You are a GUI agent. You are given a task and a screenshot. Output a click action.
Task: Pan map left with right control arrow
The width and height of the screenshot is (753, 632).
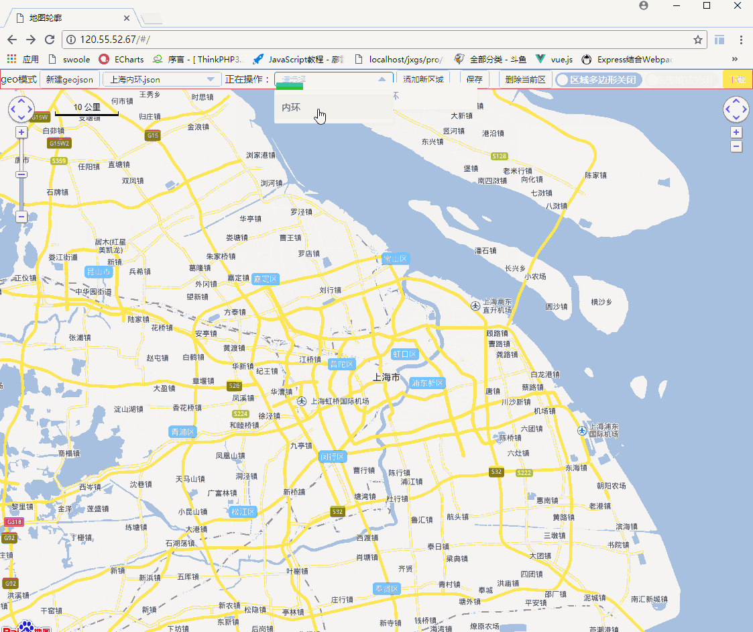[x=728, y=109]
